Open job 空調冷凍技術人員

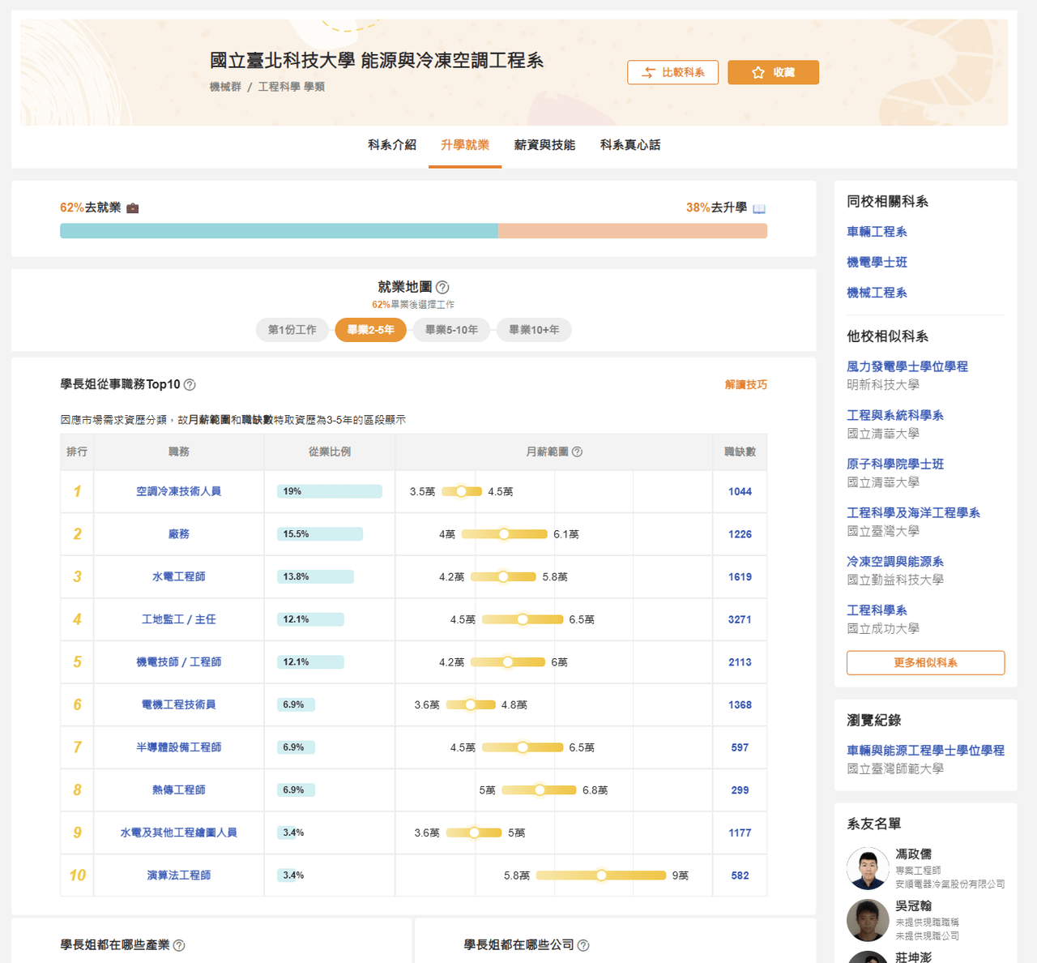pos(178,491)
